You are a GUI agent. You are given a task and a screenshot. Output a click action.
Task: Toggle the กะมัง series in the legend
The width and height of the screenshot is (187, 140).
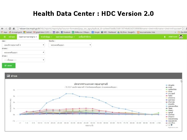click(x=169, y=87)
